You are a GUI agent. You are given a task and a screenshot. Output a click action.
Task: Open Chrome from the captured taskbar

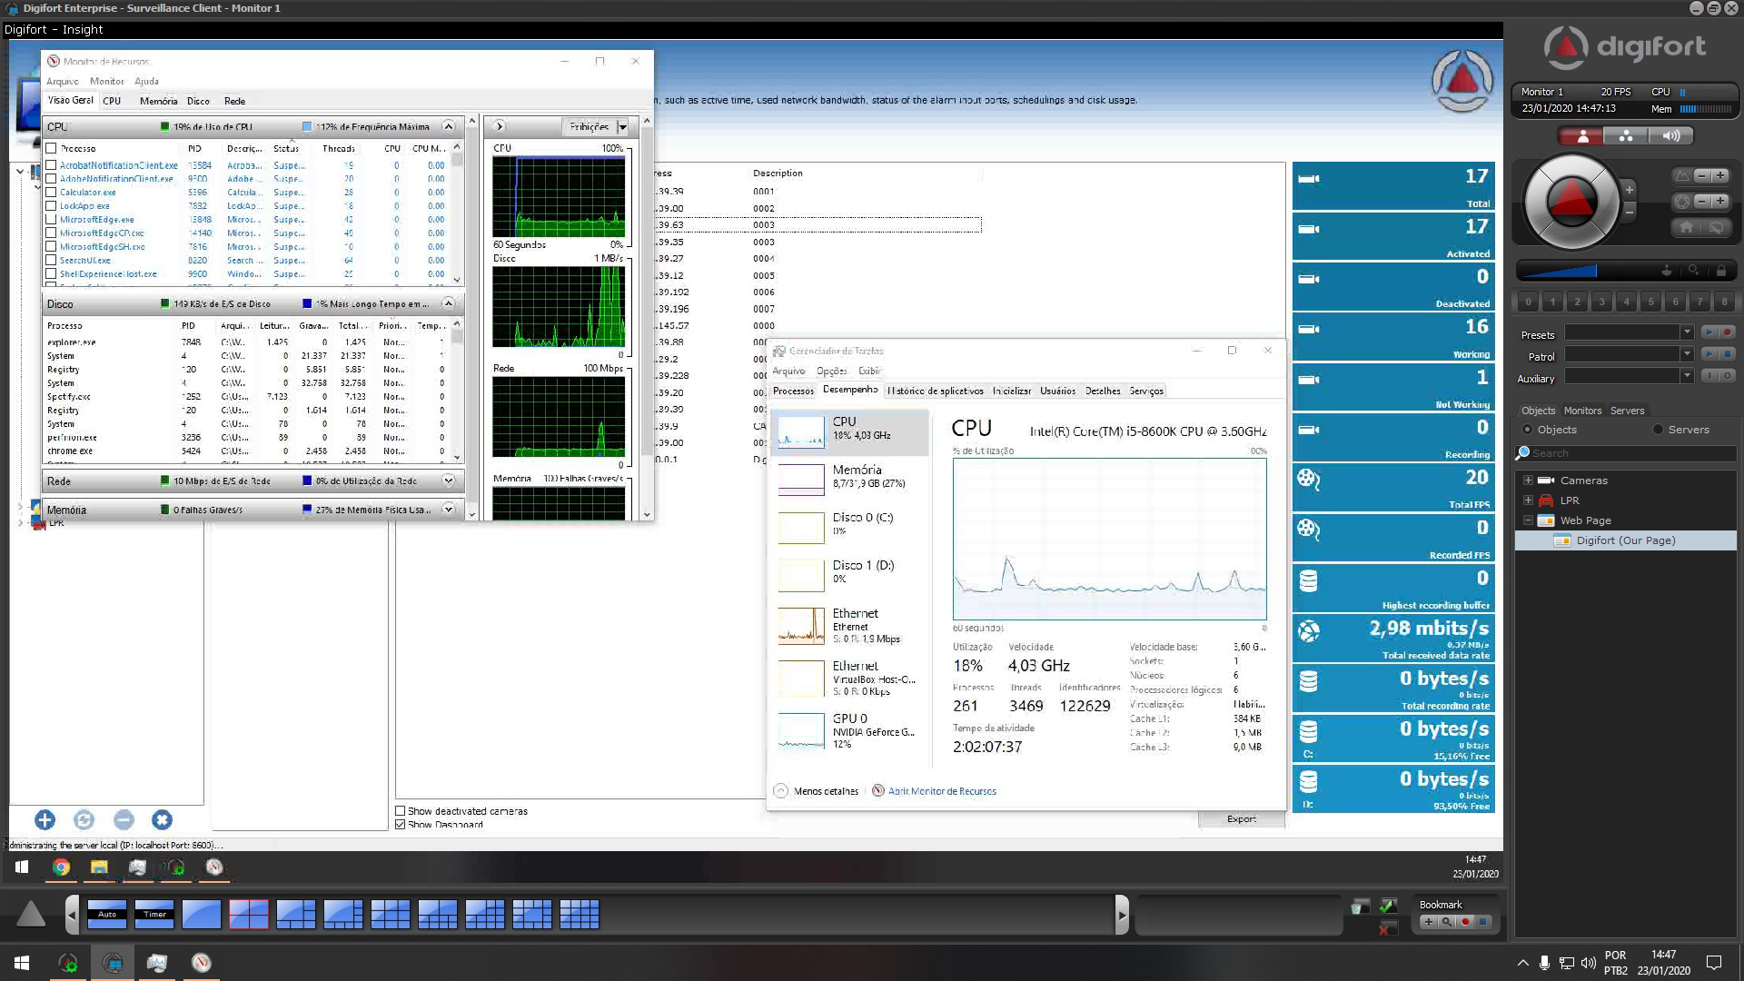(61, 867)
